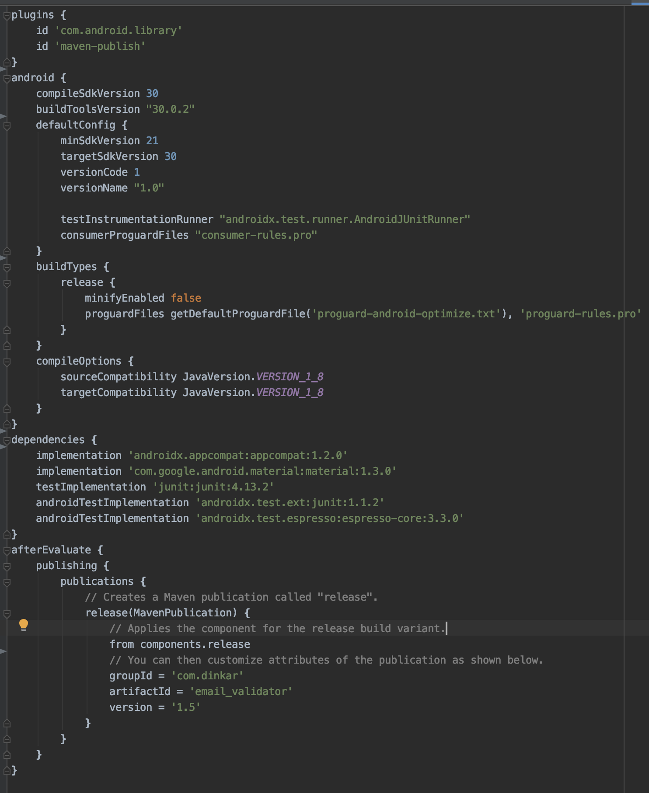Click the minifyEnabled false keyword
This screenshot has height=793, width=649.
[186, 298]
